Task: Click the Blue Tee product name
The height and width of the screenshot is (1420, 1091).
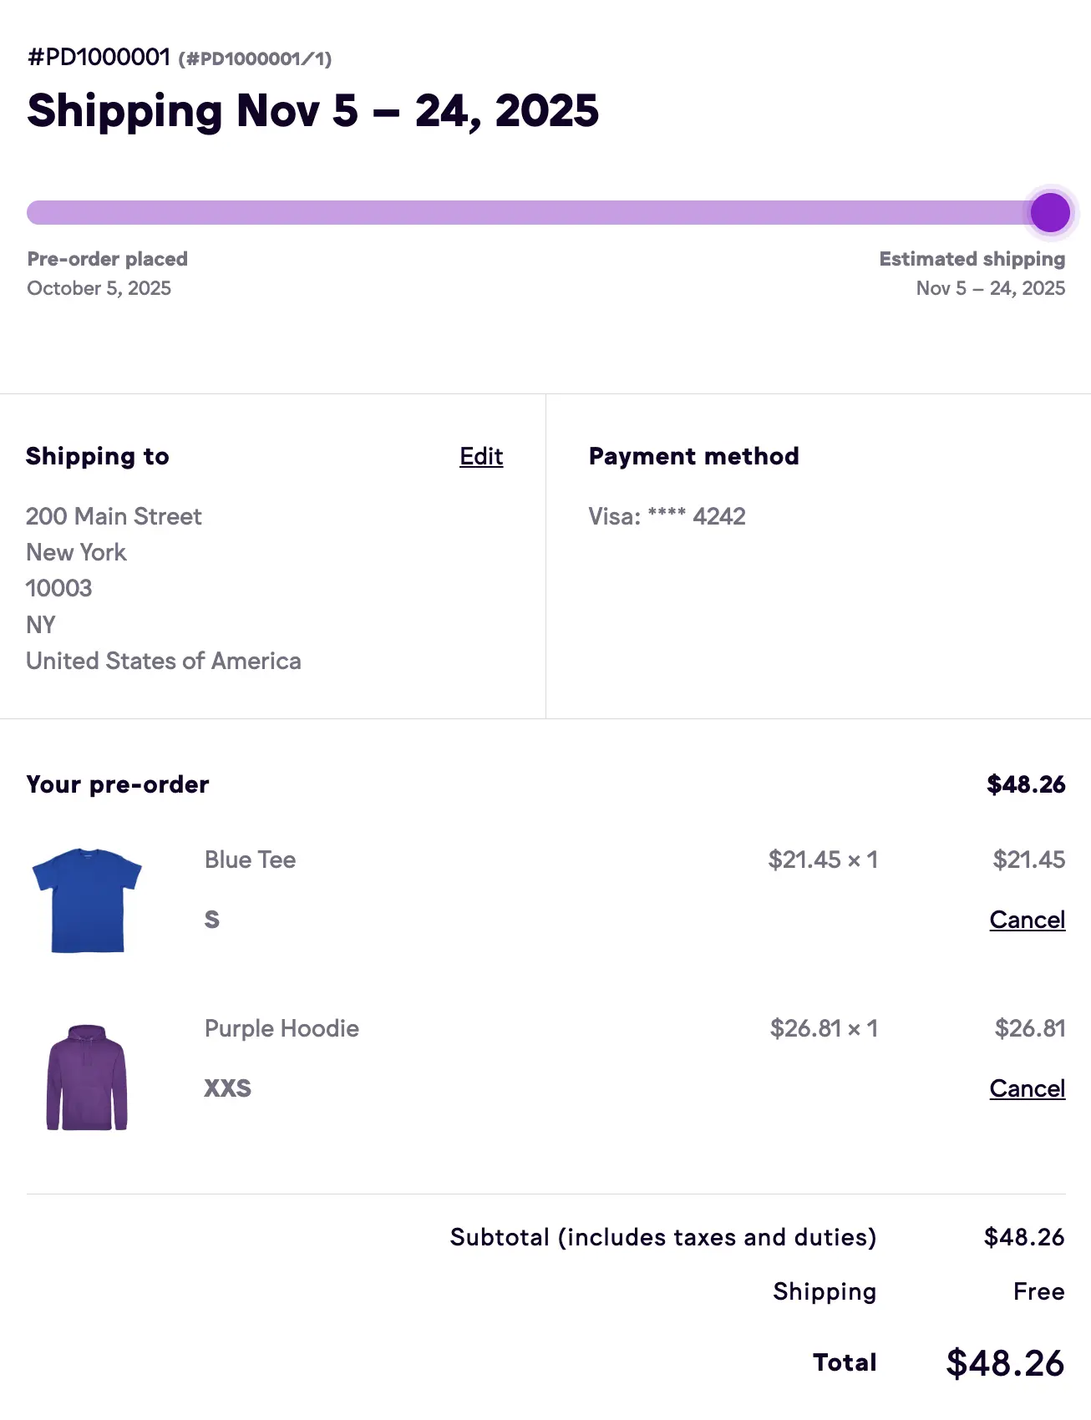Action: click(x=250, y=860)
